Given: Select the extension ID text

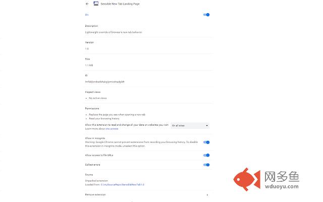Looking at the screenshot, I should (x=104, y=82).
